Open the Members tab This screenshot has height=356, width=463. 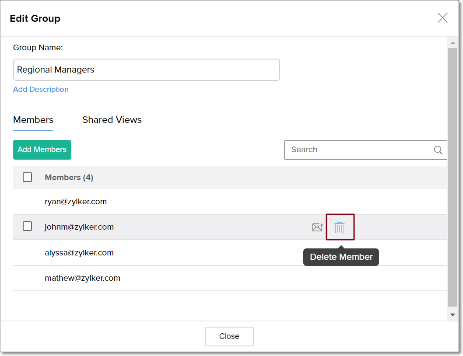point(33,120)
